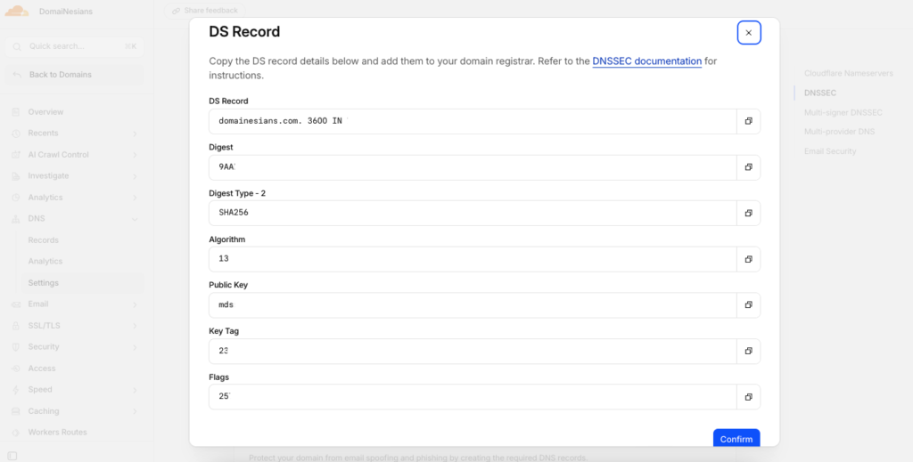The image size is (913, 462).
Task: Copy the Digest Type SHA256 value
Action: pos(748,214)
